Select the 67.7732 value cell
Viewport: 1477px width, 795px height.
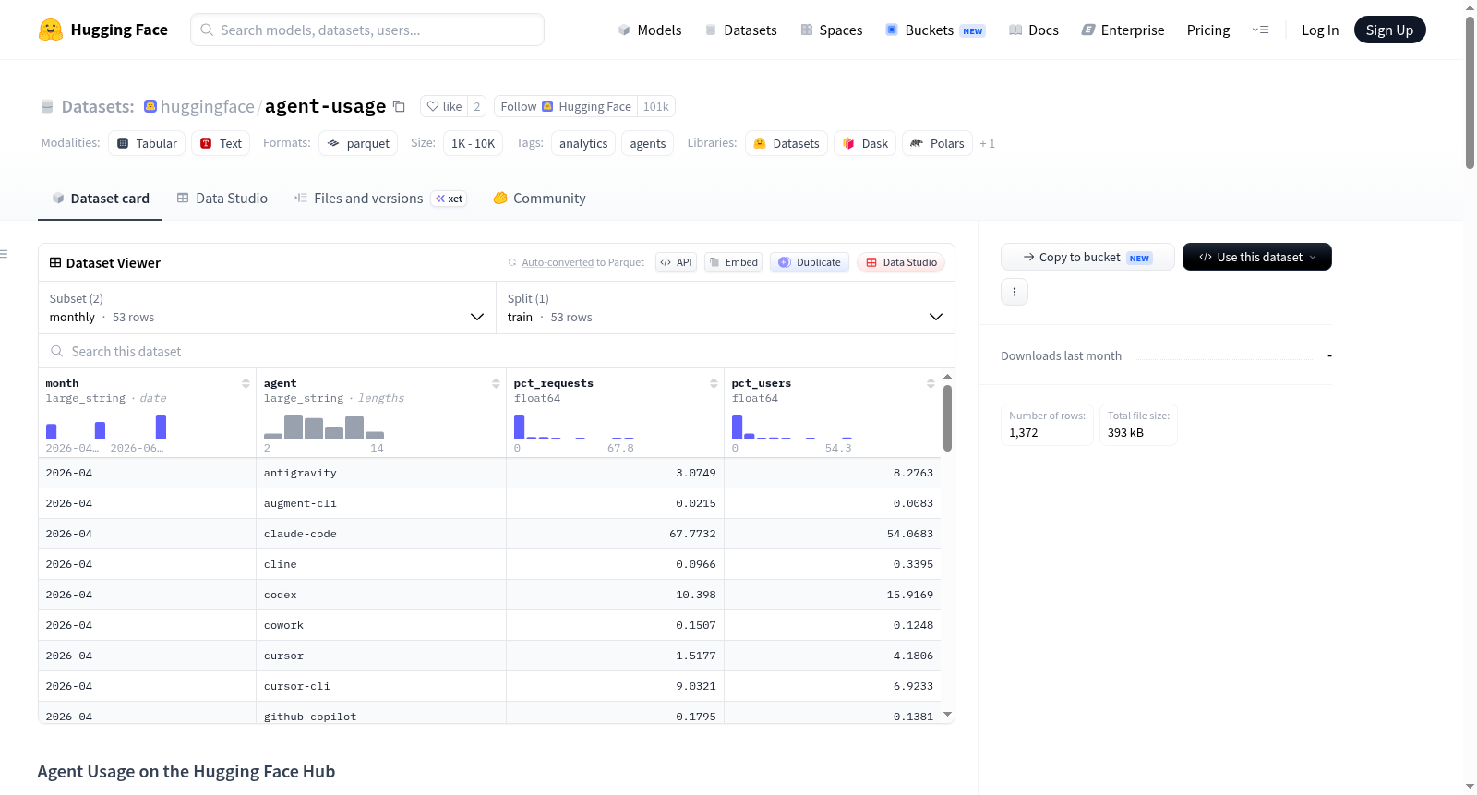(615, 534)
